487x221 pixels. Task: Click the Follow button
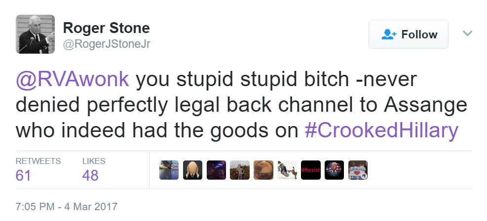point(409,34)
